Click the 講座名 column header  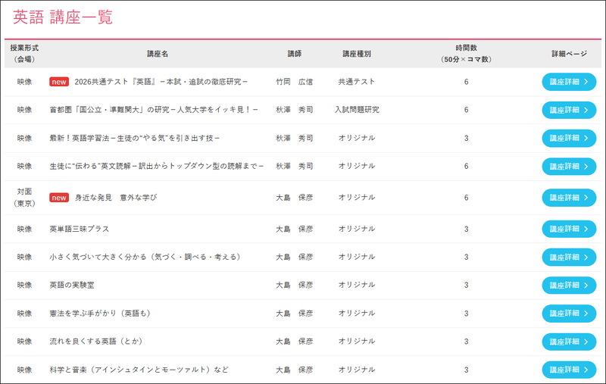pyautogui.click(x=158, y=54)
